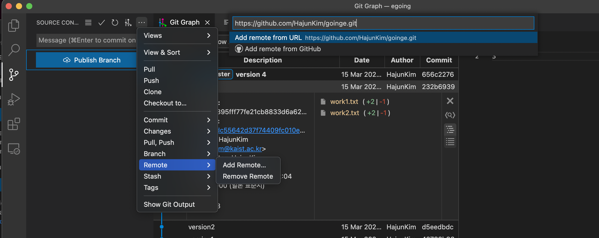This screenshot has width=599, height=238.
Task: Click commit hash 232b6939
Action: [x=438, y=87]
